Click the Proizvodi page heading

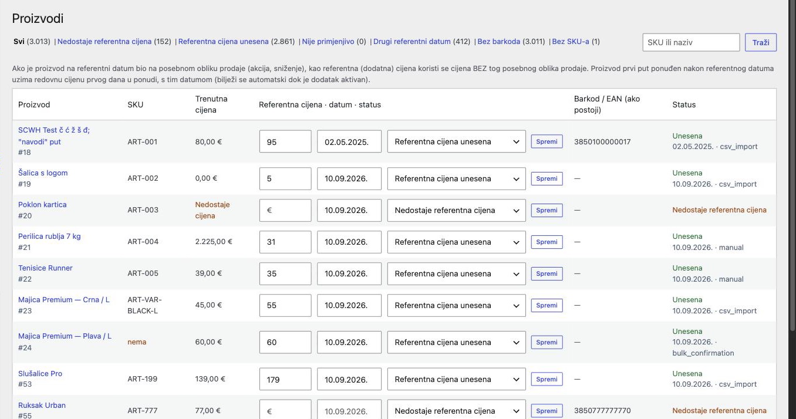[38, 19]
